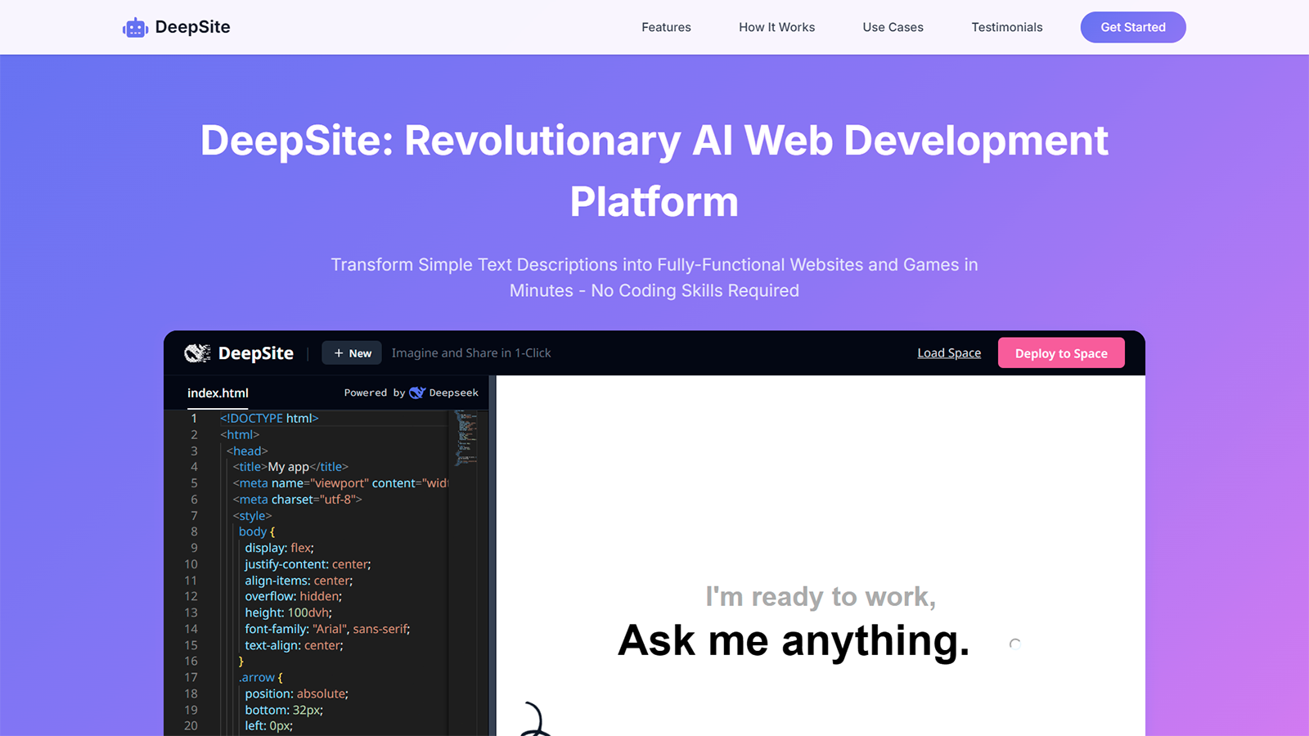This screenshot has height=736, width=1309.
Task: Click the DeepSite robot logo icon
Action: pos(135,28)
